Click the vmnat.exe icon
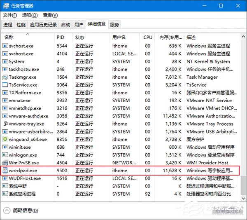 pos(5,100)
